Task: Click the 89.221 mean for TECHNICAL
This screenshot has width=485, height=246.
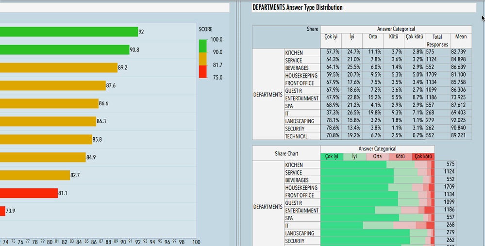Action: point(461,136)
